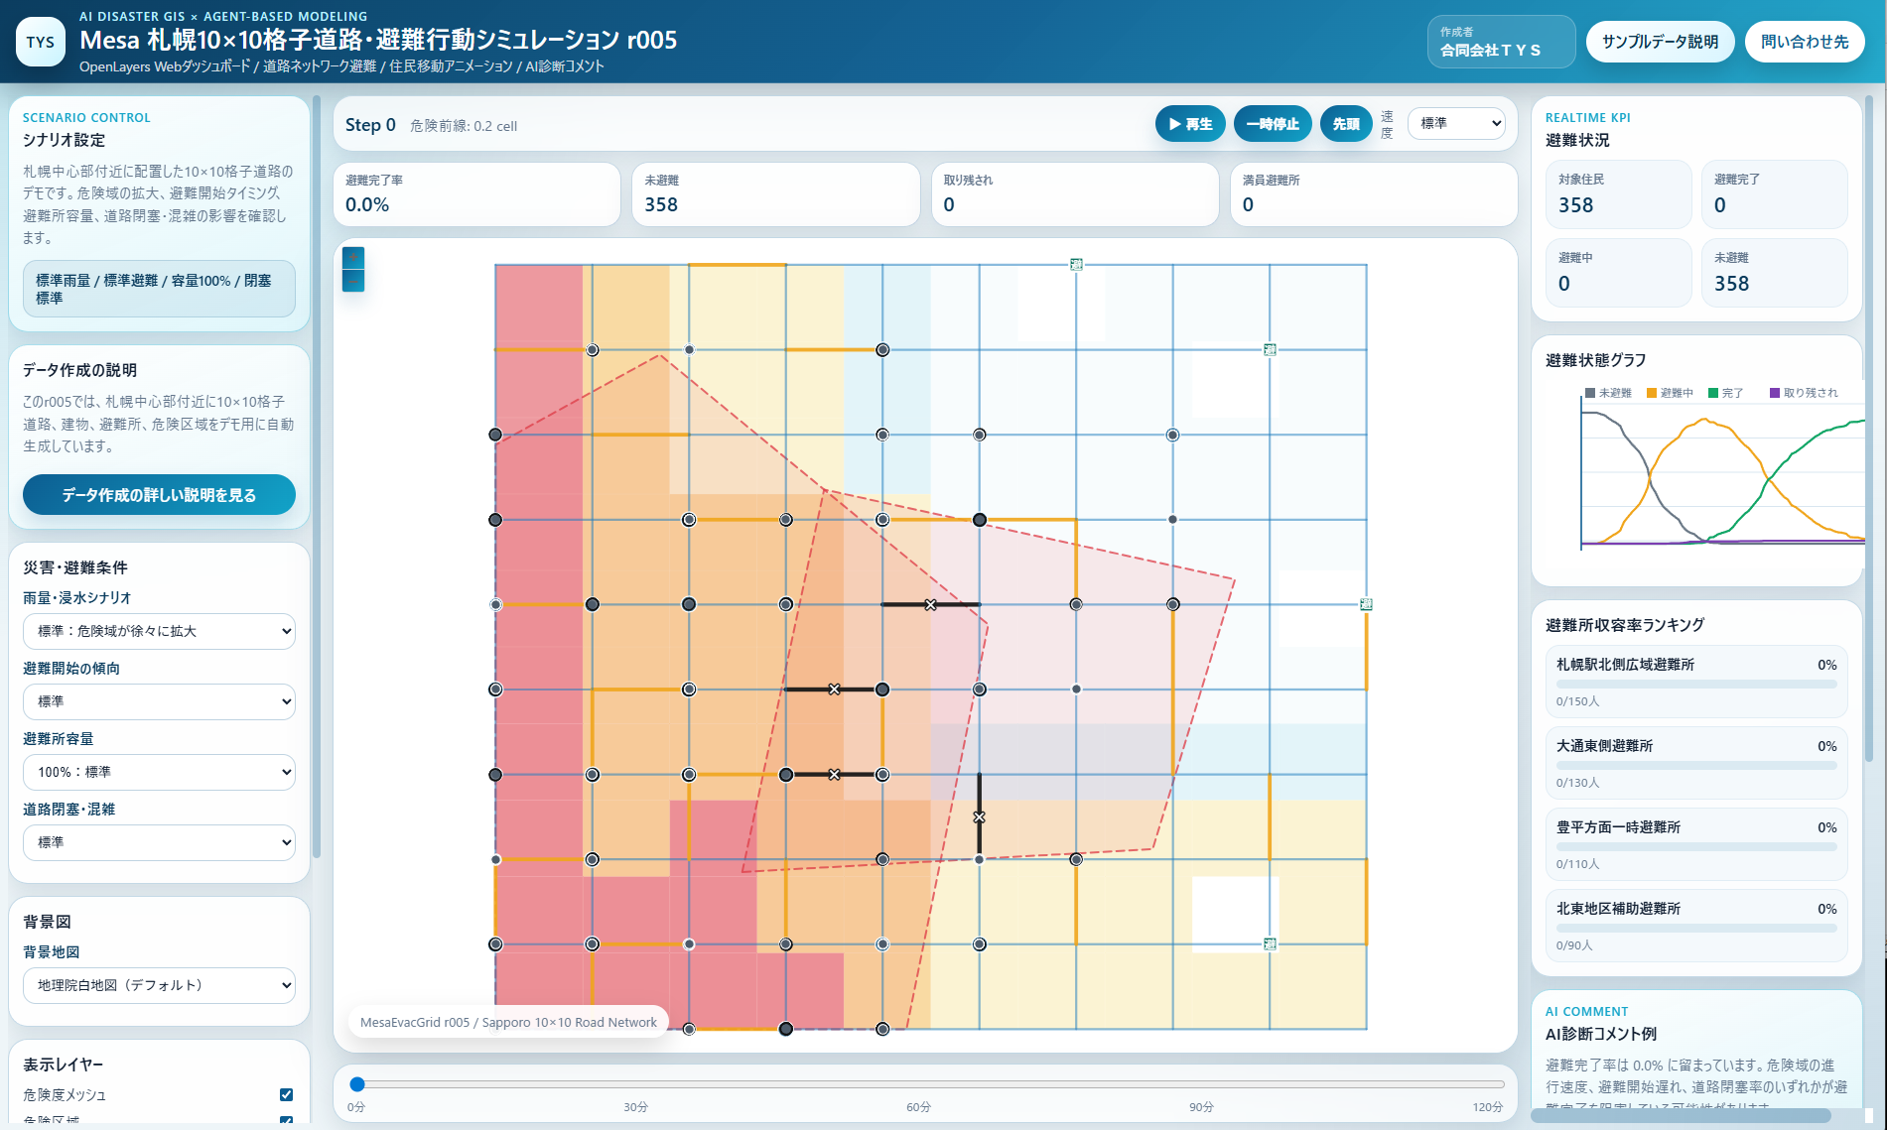
Task: Click the scenario summary chip 標準雨量 / 標準避難
Action: click(x=159, y=289)
